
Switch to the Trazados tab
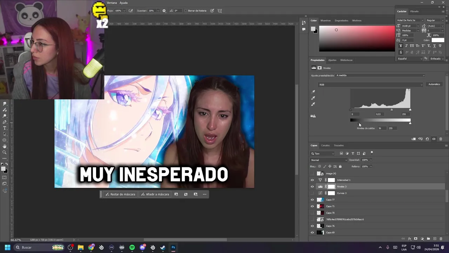click(x=339, y=145)
